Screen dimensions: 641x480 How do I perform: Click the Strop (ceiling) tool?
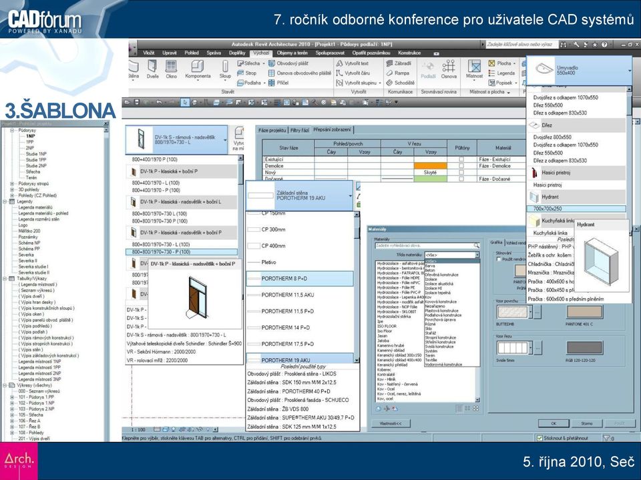pos(247,73)
